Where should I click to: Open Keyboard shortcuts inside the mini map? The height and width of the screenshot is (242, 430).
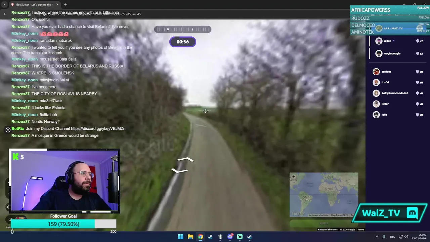coord(318,215)
